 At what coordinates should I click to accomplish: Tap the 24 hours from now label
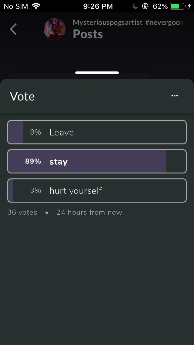tap(89, 212)
